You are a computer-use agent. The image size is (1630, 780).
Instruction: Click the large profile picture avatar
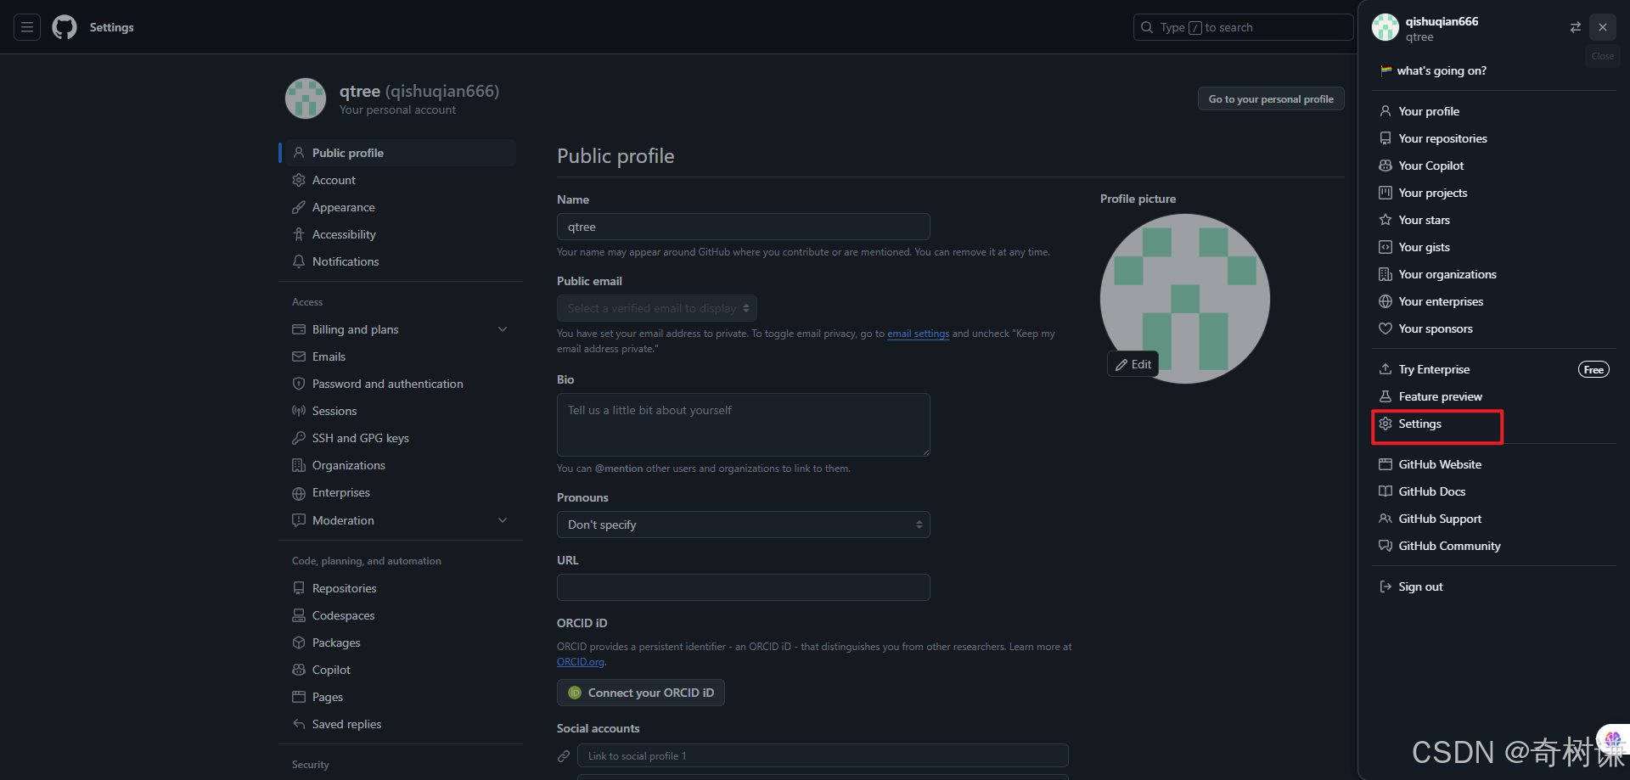tap(1185, 299)
